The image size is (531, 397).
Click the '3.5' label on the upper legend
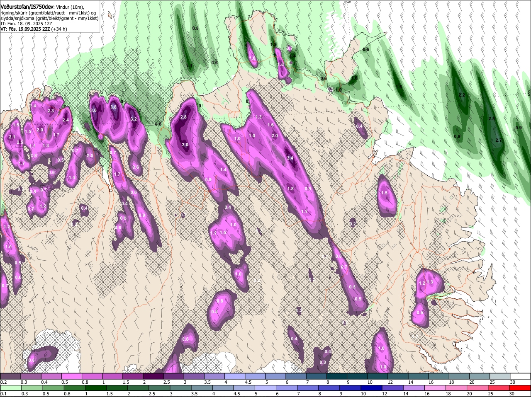(x=207, y=382)
